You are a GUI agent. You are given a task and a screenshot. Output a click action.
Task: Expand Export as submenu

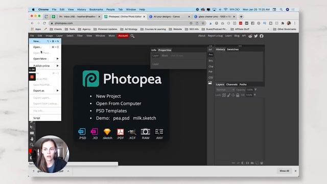(x=45, y=91)
